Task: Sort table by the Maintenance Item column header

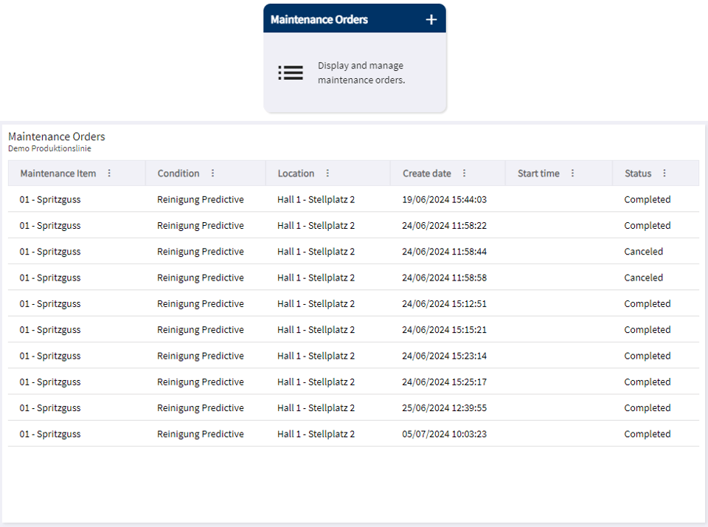Action: [x=58, y=173]
